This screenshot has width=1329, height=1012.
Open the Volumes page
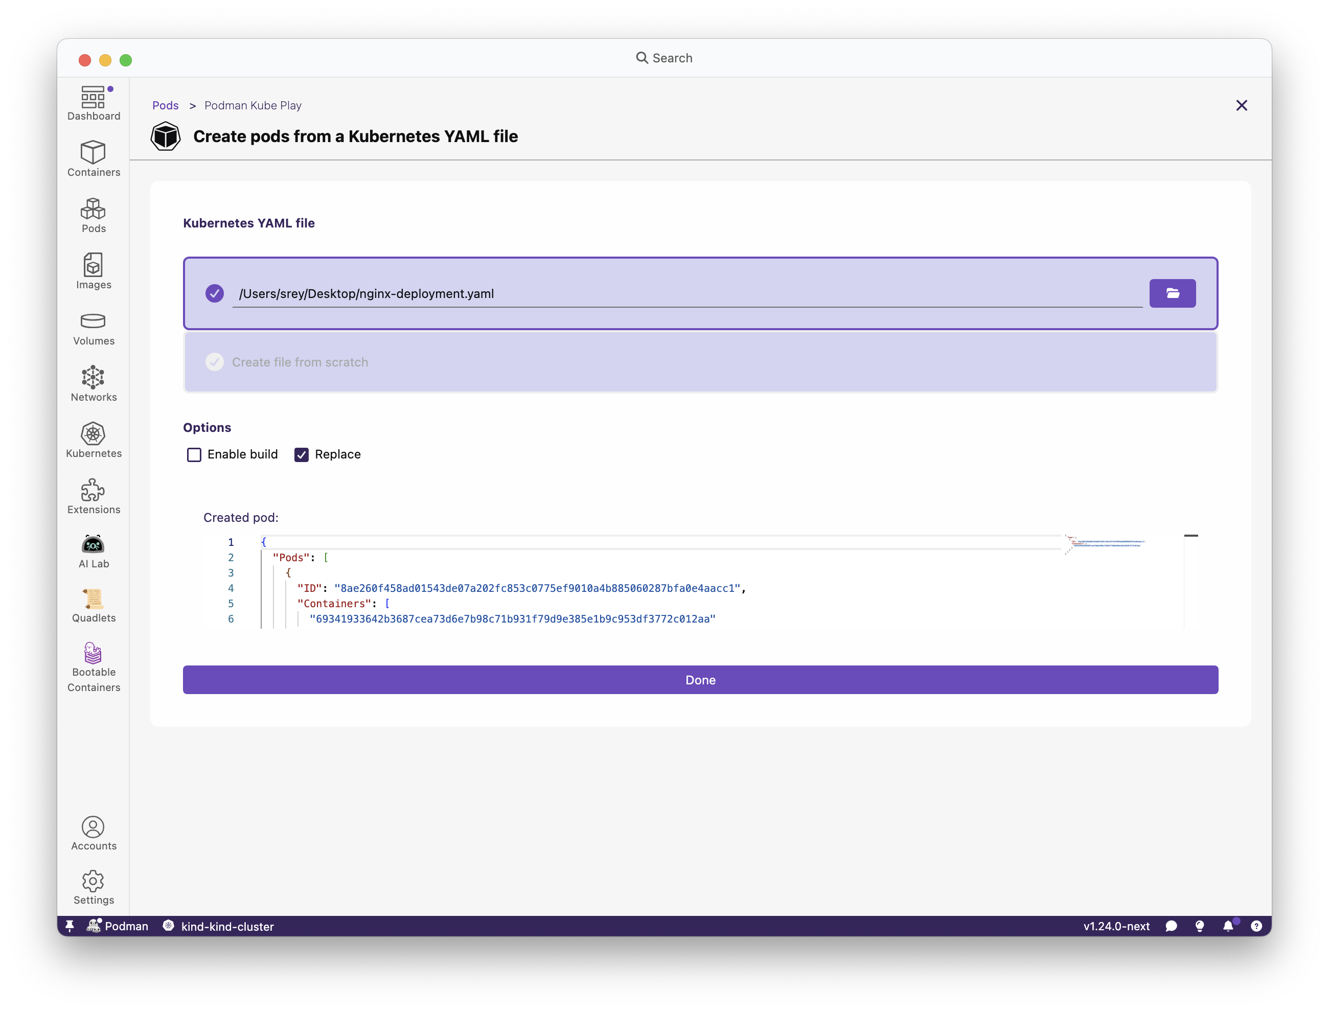94,328
